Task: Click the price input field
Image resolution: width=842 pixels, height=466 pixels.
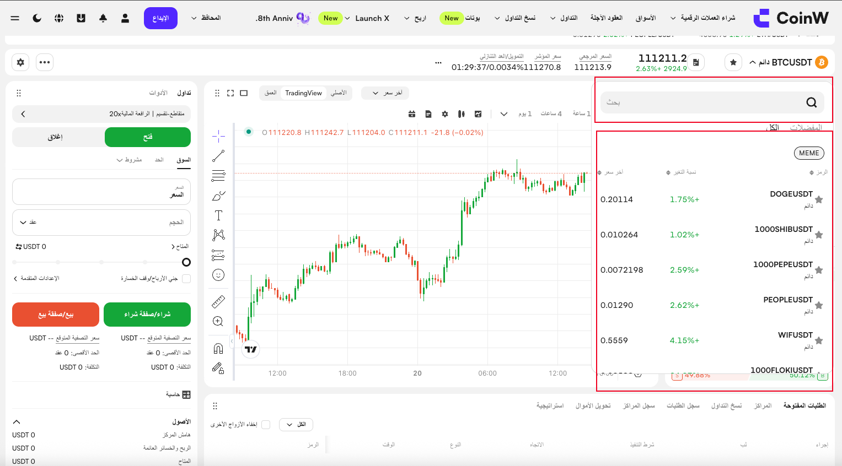Action: (x=101, y=192)
